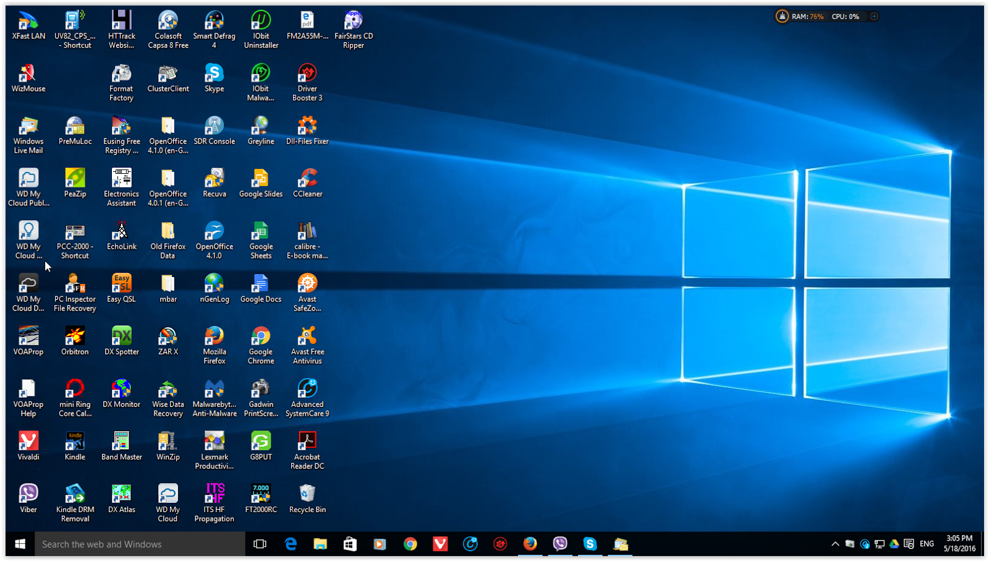Show hidden system tray icons

(x=835, y=544)
